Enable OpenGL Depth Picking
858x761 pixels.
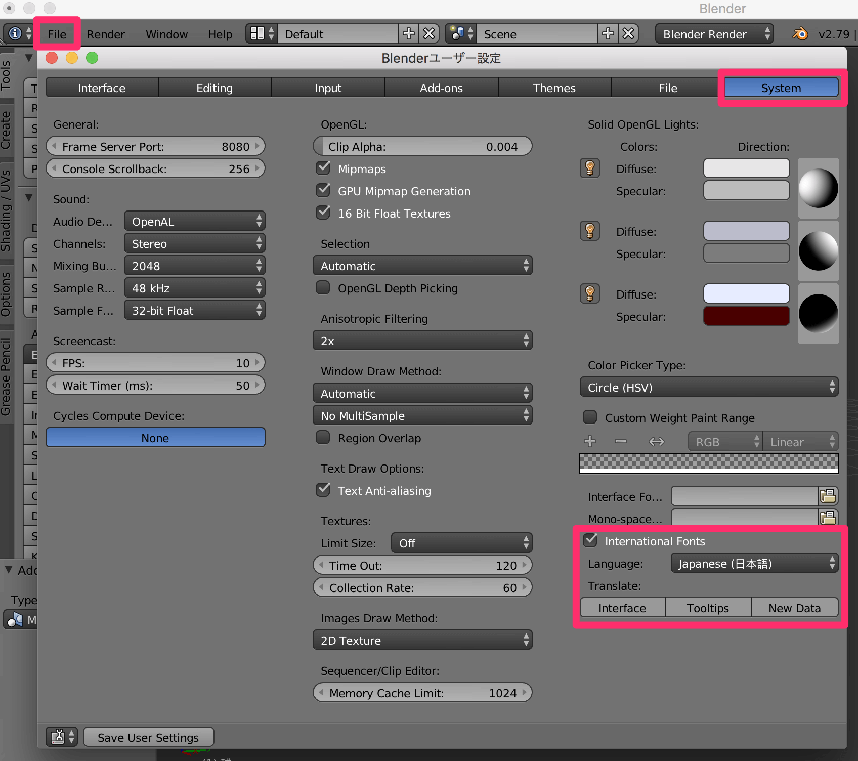point(323,287)
